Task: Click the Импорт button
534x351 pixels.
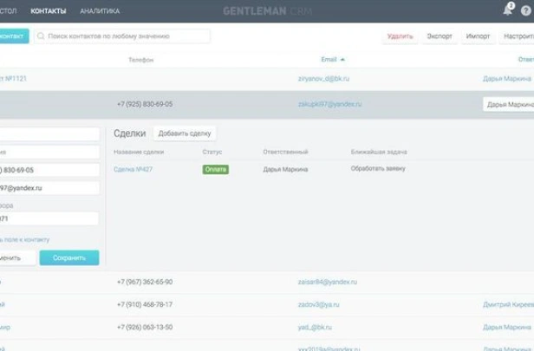Action: (478, 36)
